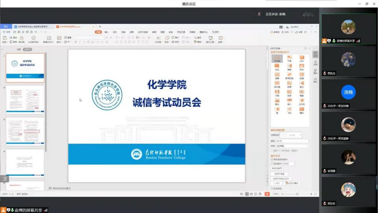Select slide 2 thumbnail in outline panel
The height and width of the screenshot is (213, 378).
[25, 99]
